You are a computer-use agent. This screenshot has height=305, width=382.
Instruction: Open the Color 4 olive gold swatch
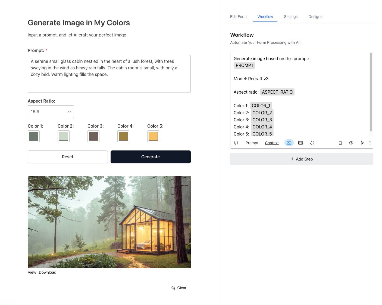(x=123, y=136)
